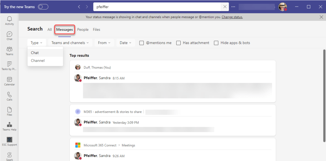Toggle the Try the new Teams switch
Screen dimensions: 326x161
[43, 7]
